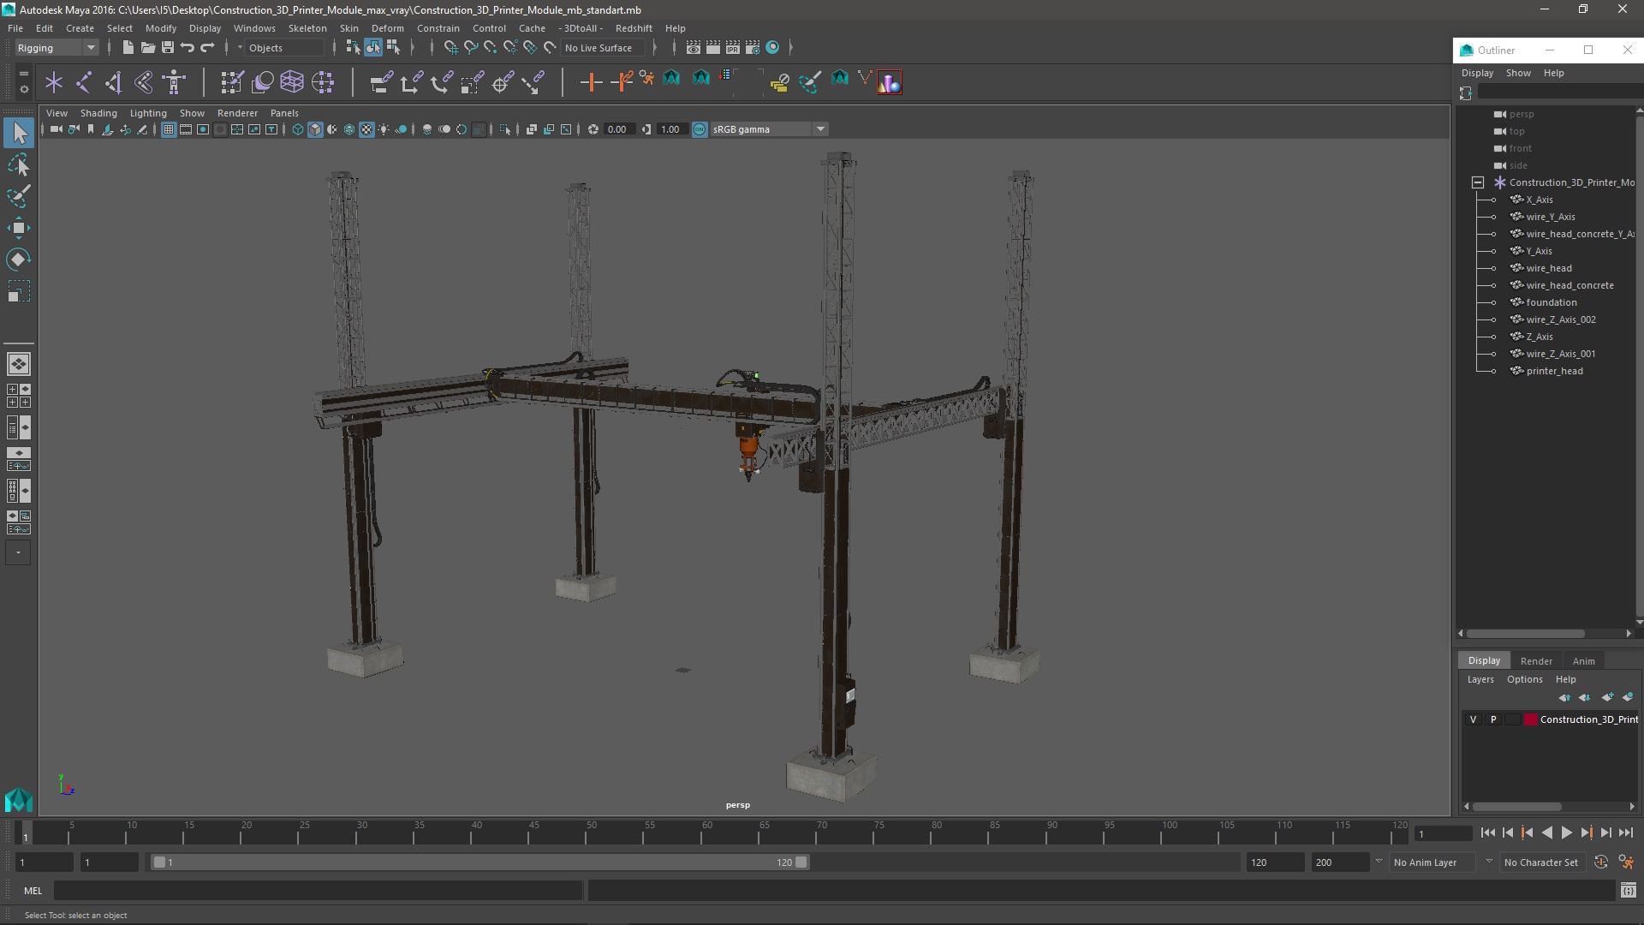Activate the Paint selection tool
The height and width of the screenshot is (925, 1644).
point(19,196)
